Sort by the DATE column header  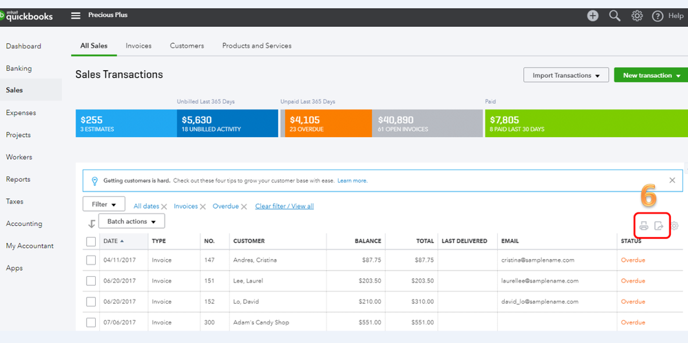pos(114,241)
